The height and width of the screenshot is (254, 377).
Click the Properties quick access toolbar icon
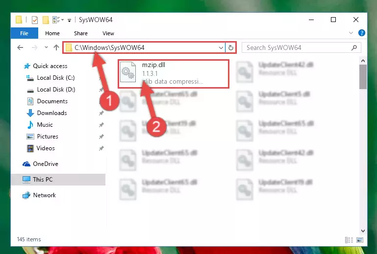point(35,20)
